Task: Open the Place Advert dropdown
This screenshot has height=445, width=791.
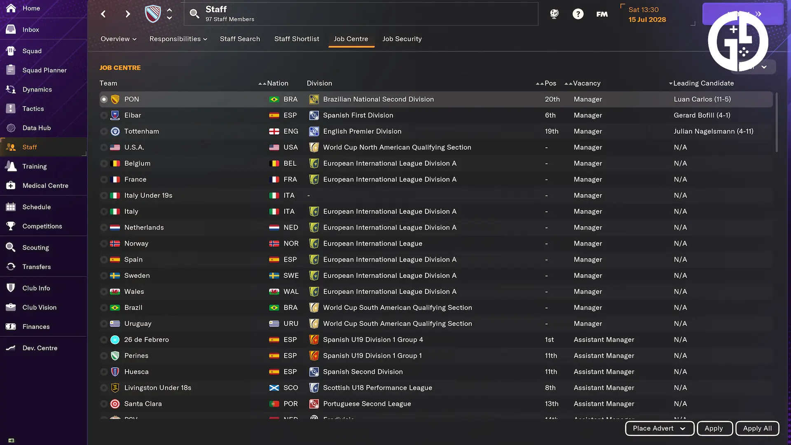Action: click(659, 429)
